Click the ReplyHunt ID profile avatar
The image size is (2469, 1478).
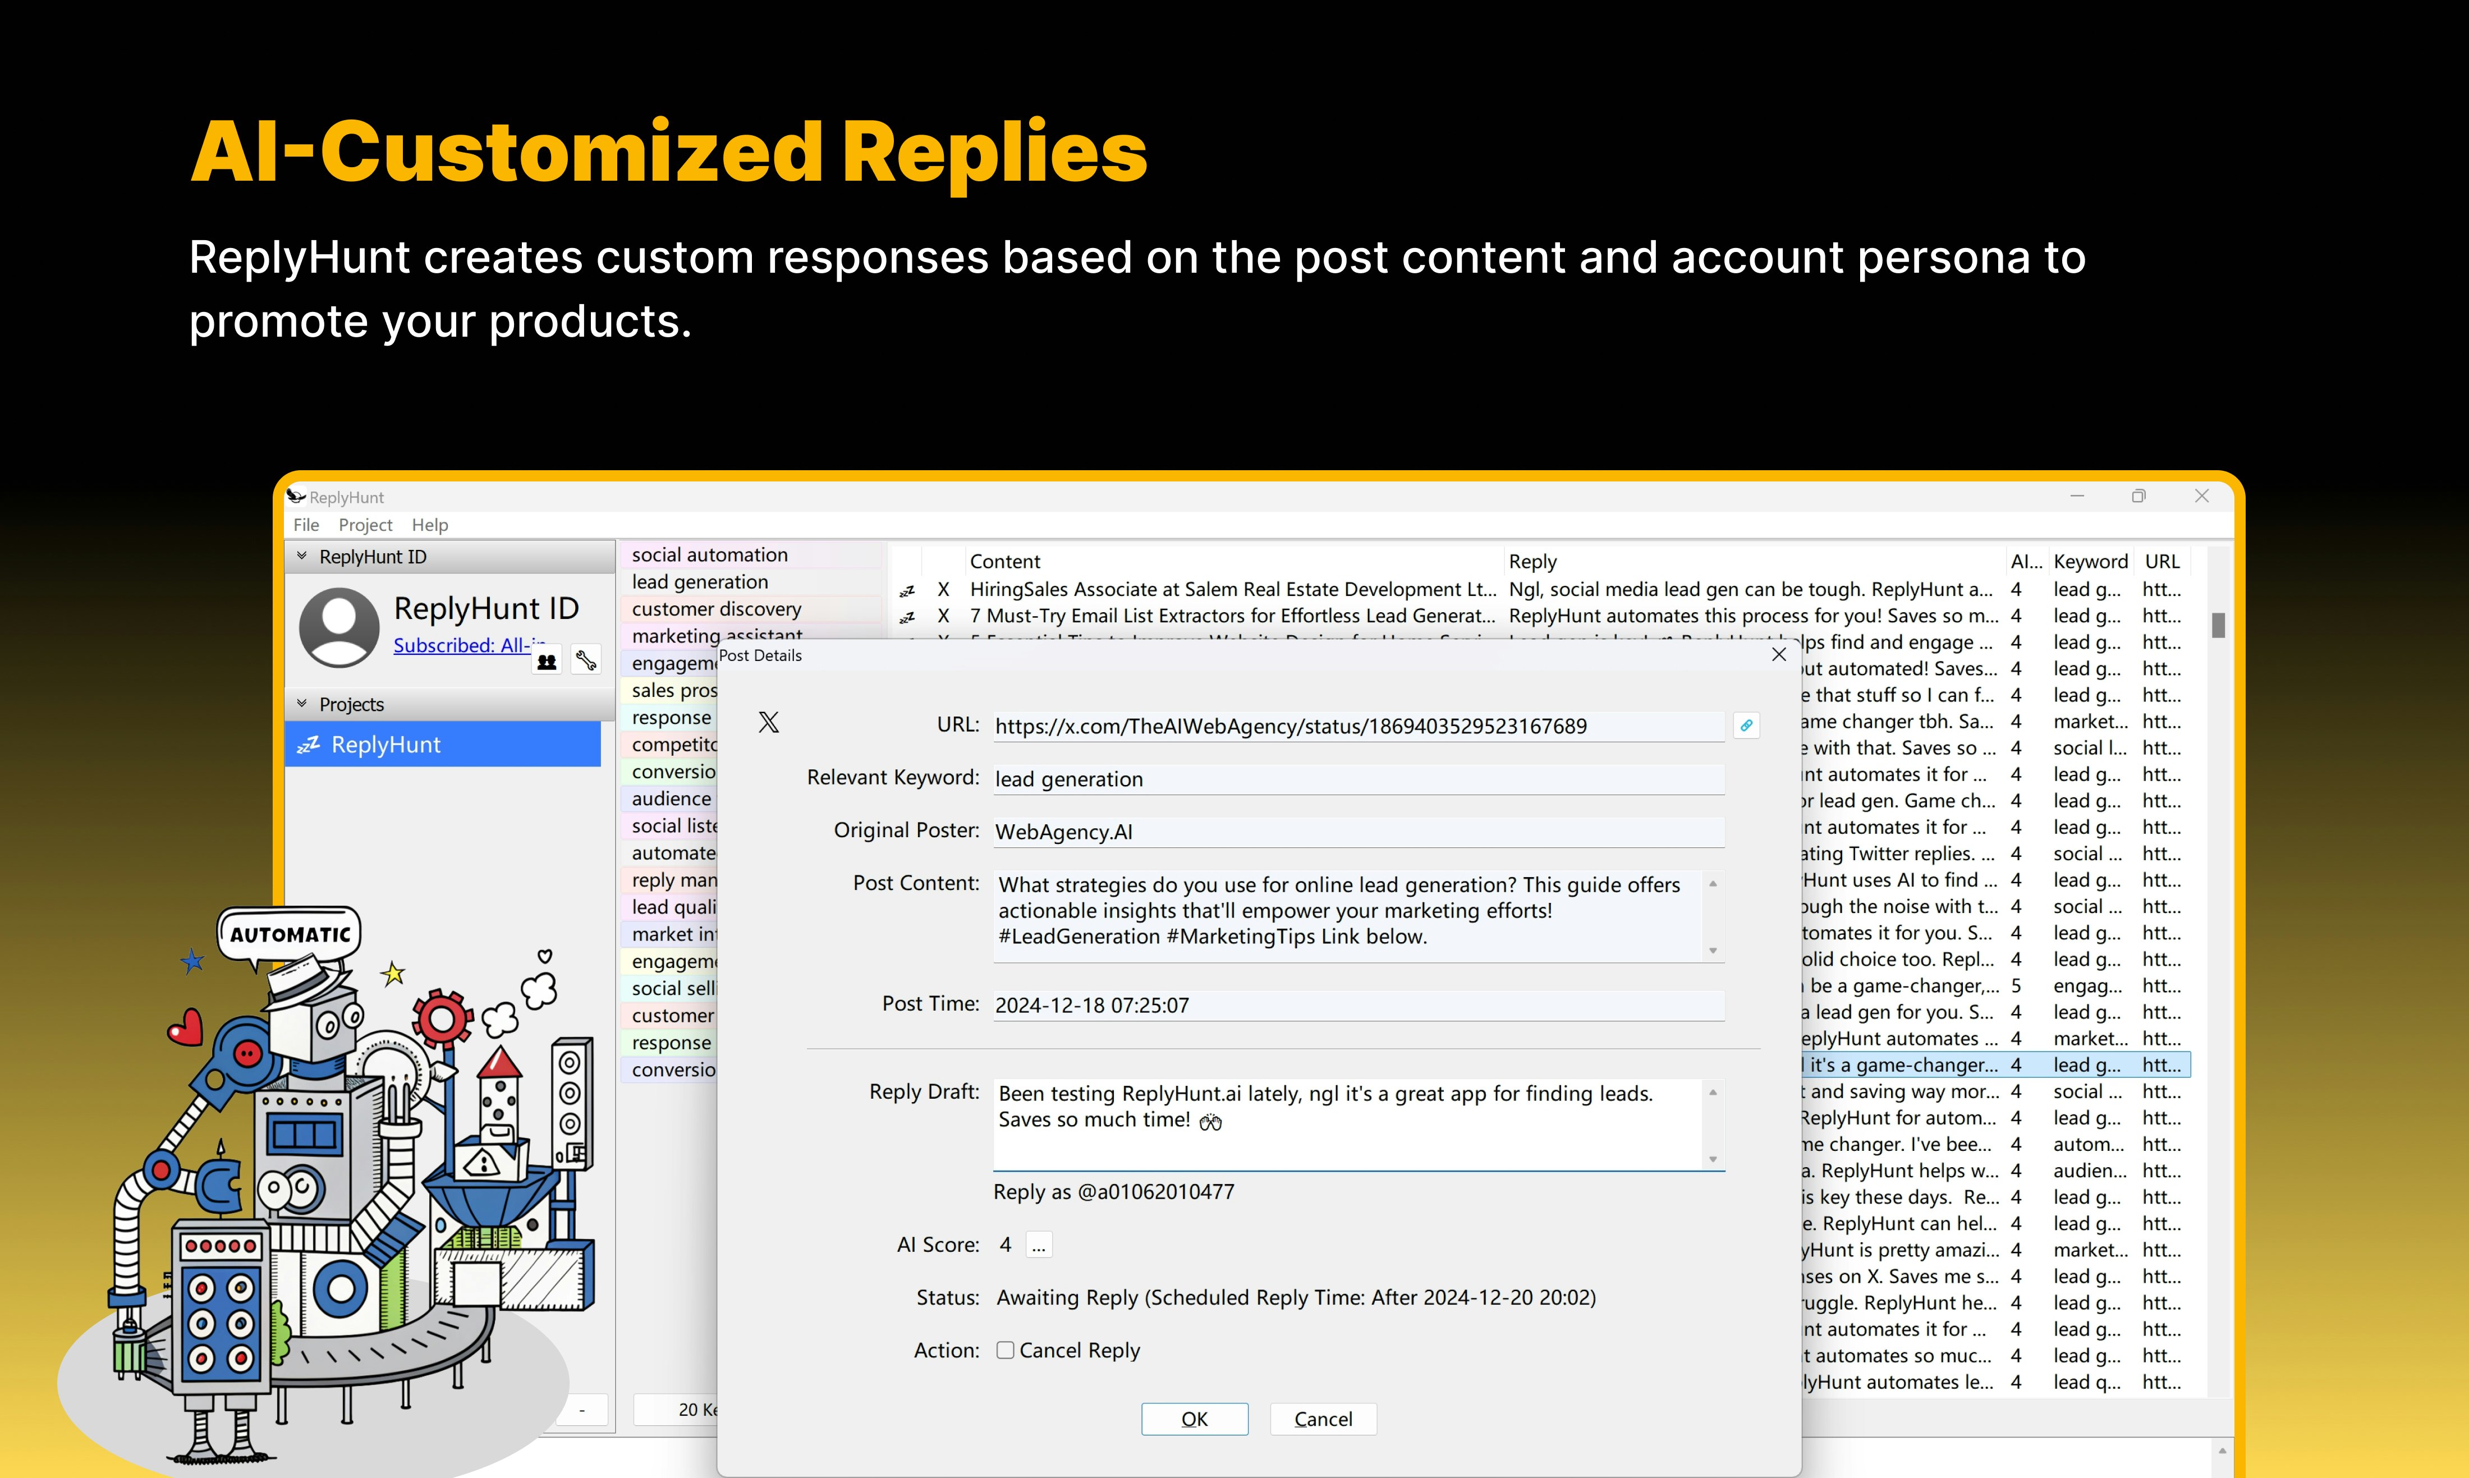tap(338, 626)
